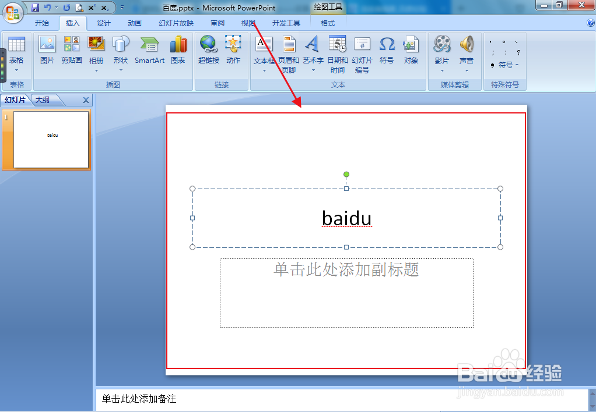Insert the semicolon special symbol
Viewport: 596px width, 412px height.
click(493, 52)
